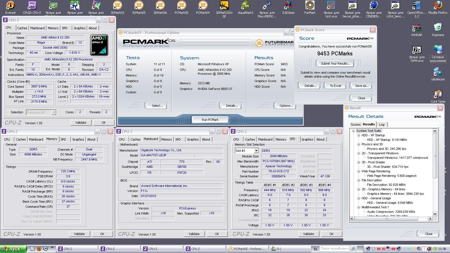
Task: Click Options... button under Results
Action: 286,106
